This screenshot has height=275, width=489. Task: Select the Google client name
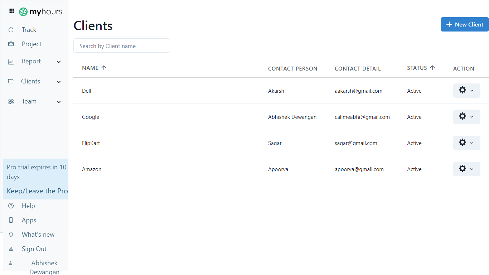(91, 117)
